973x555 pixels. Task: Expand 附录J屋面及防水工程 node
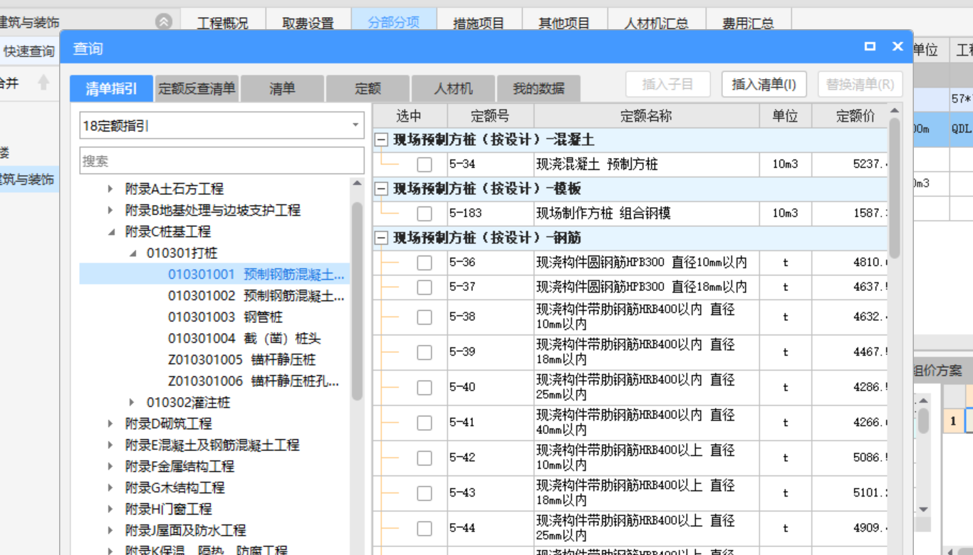(110, 531)
